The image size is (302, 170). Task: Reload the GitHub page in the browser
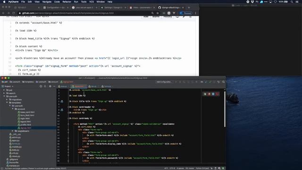pyautogui.click(x=14, y=13)
